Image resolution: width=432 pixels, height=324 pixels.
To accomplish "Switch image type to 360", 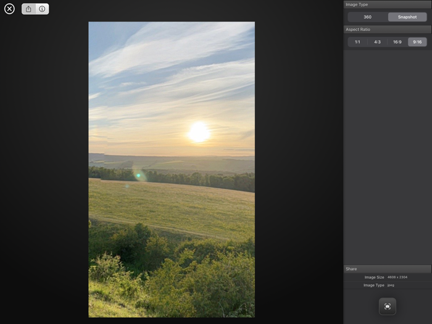I will coord(368,17).
